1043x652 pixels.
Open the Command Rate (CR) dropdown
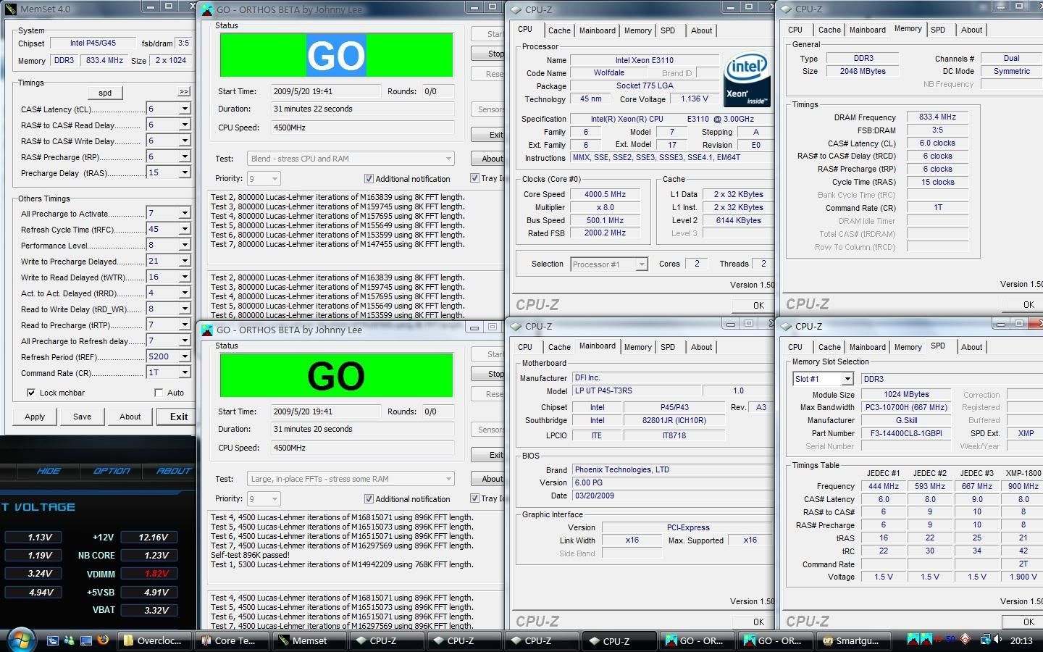(184, 372)
